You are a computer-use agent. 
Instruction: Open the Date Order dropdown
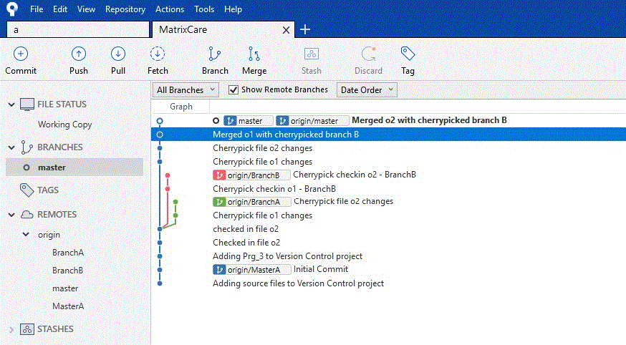pyautogui.click(x=367, y=89)
